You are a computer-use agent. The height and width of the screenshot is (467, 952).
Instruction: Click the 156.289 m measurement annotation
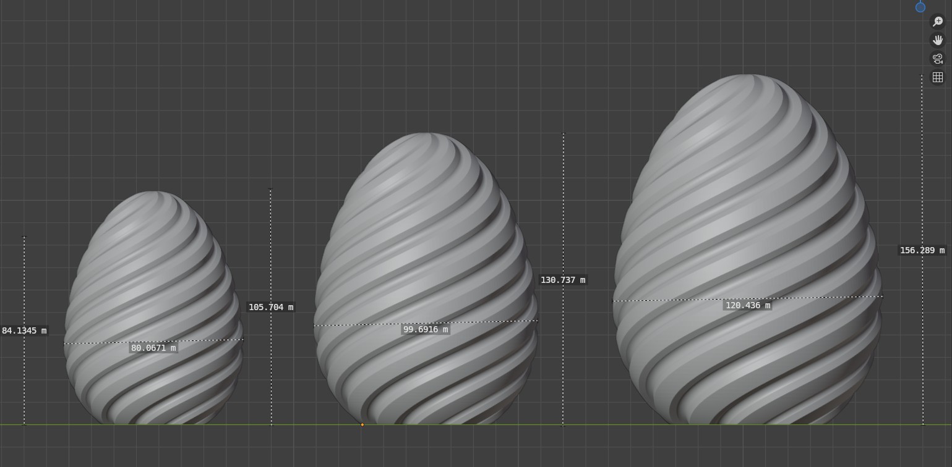pyautogui.click(x=921, y=251)
